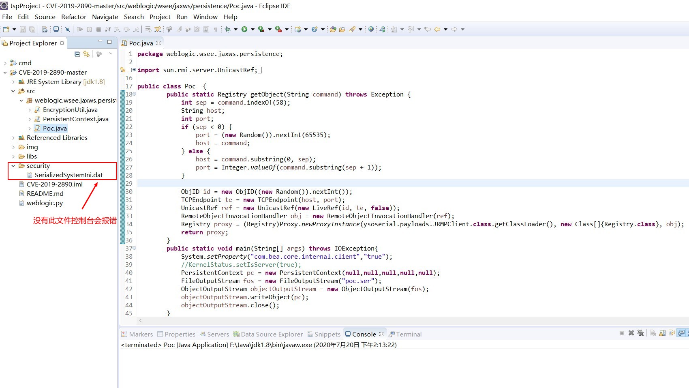
Task: Switch to Data Source Explorer tab
Action: pyautogui.click(x=268, y=334)
